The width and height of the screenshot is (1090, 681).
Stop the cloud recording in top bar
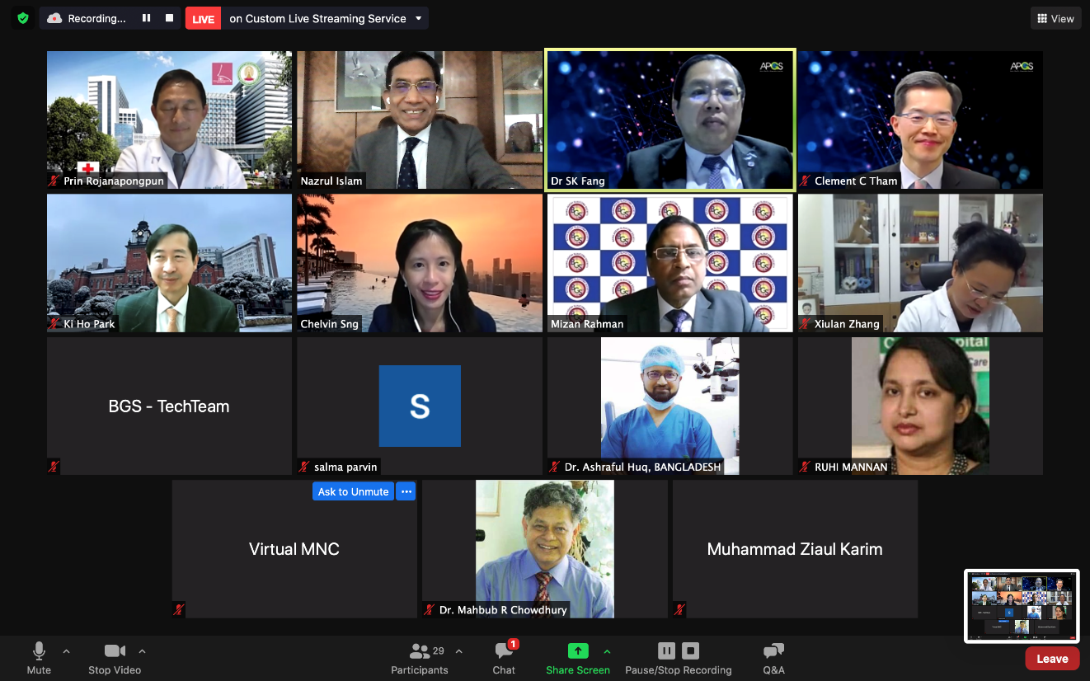(x=170, y=18)
